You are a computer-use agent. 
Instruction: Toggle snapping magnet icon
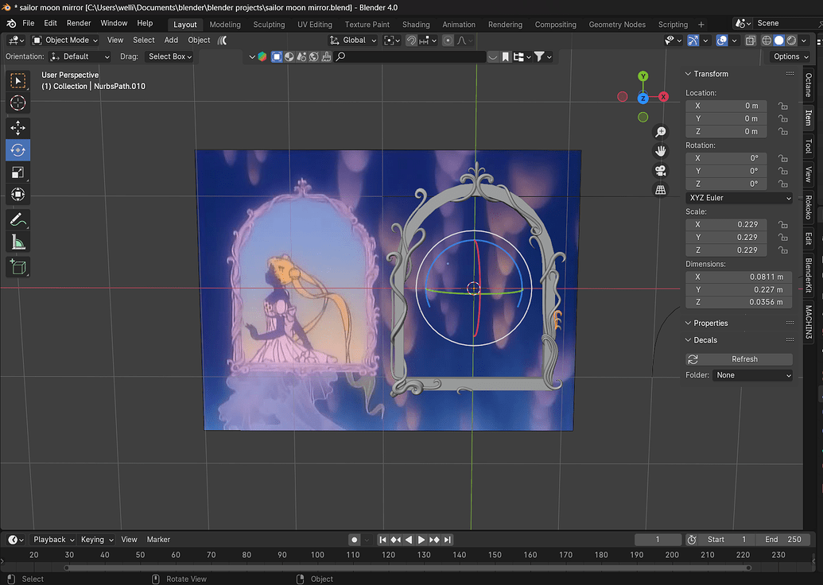(412, 41)
